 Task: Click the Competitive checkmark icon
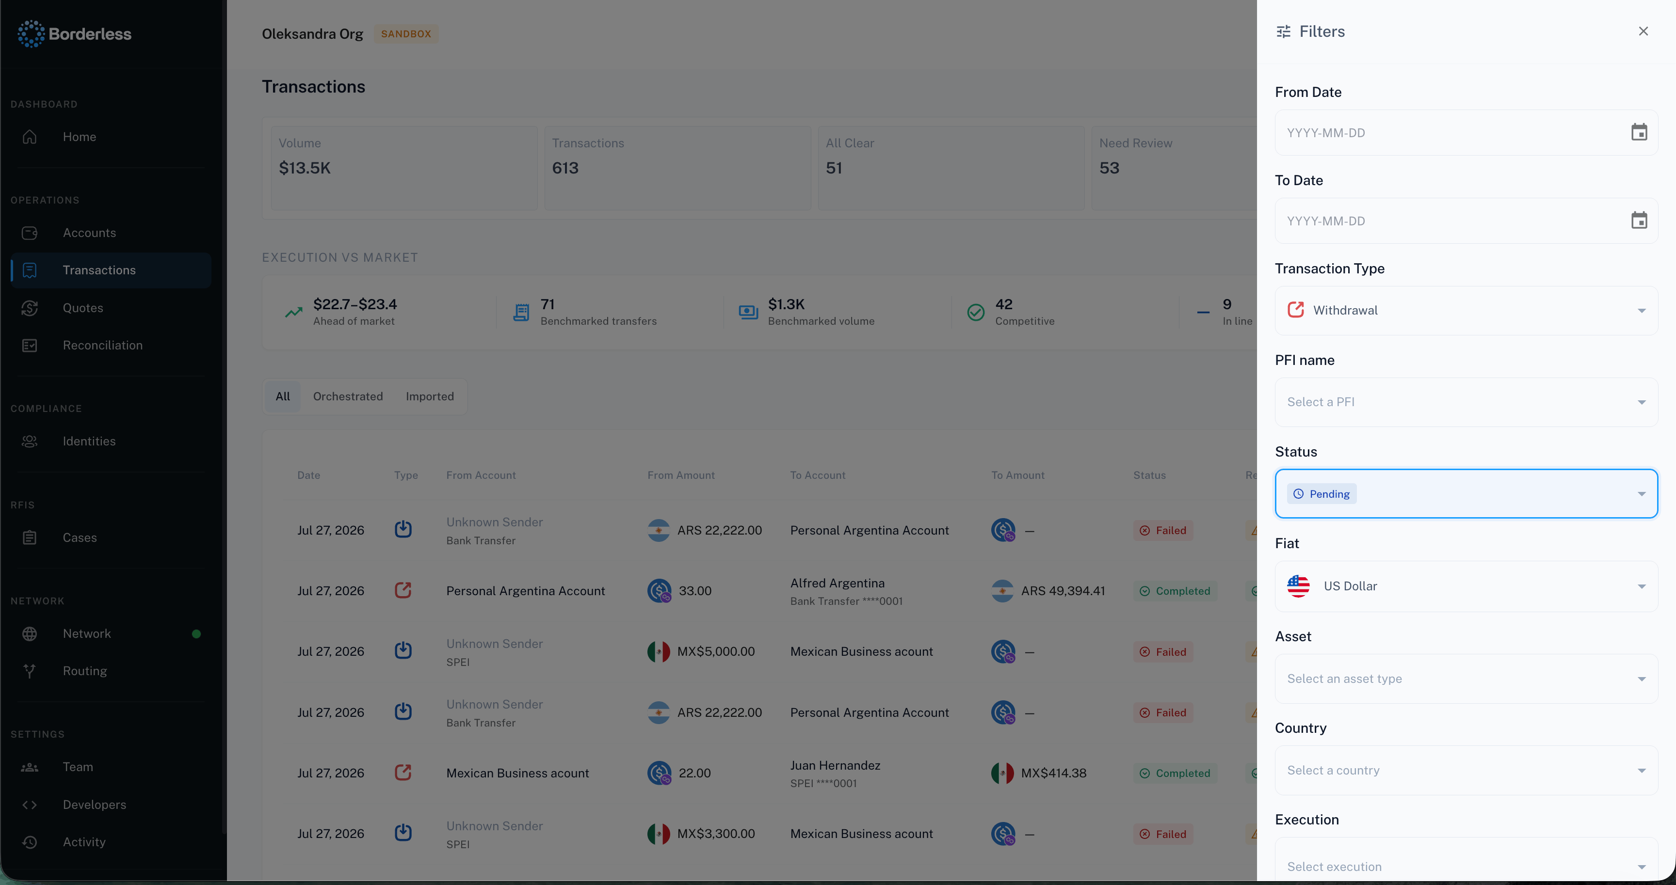[975, 312]
